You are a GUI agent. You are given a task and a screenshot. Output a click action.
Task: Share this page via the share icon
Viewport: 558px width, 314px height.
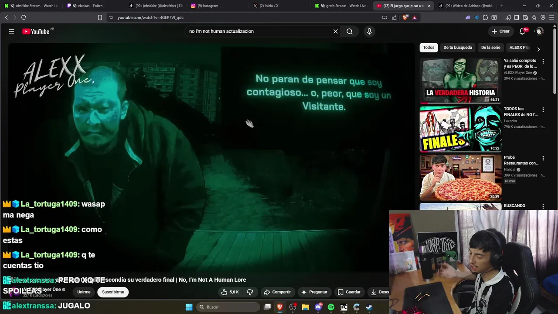point(395,17)
